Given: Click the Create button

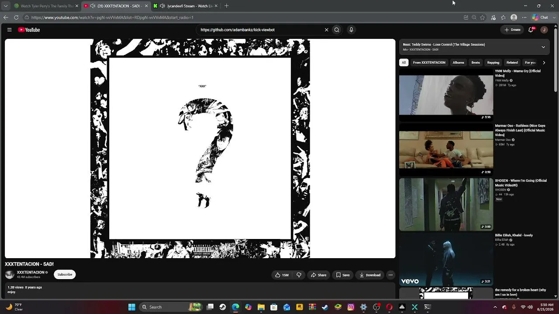Looking at the screenshot, I should click(512, 30).
